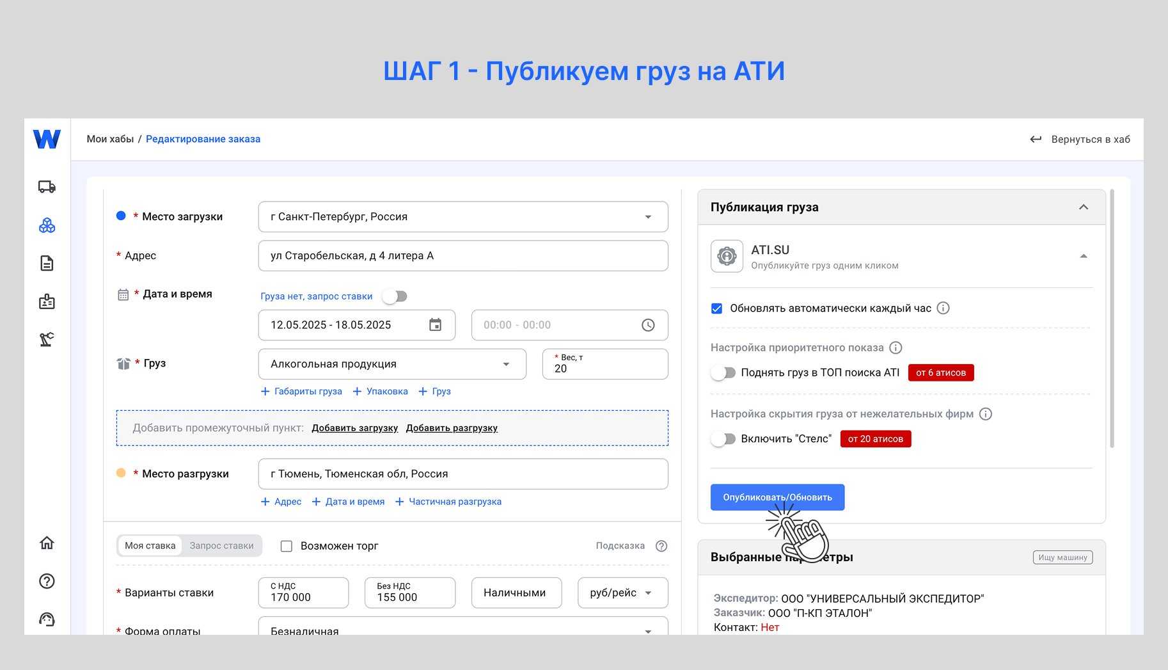Check the Возможен торг checkbox

coord(287,546)
